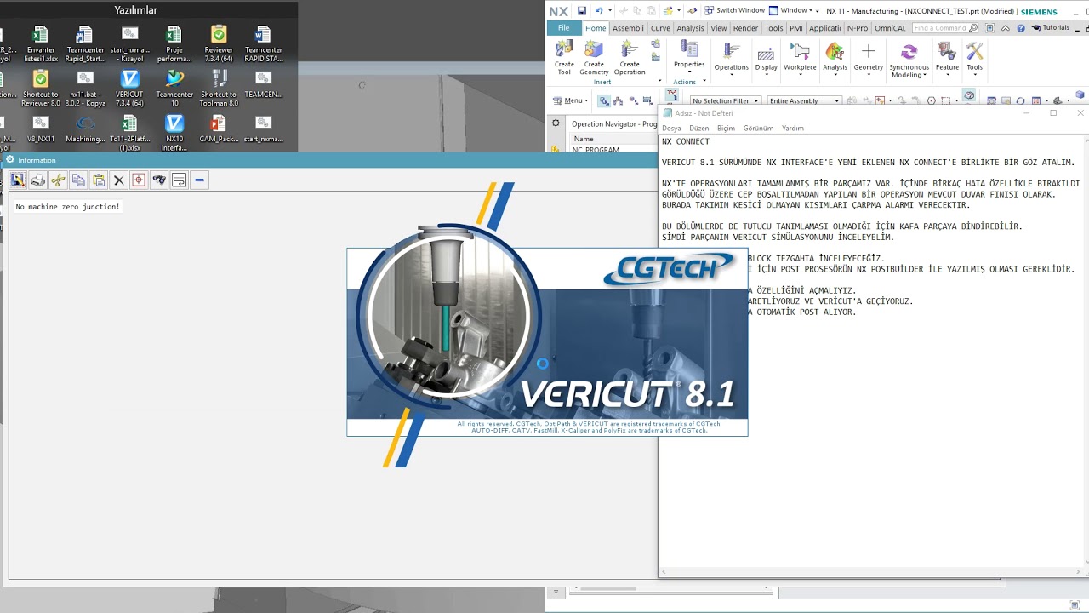Viewport: 1089px width, 613px height.
Task: Click the 'No machine zero junction!' message text
Action: 67,207
